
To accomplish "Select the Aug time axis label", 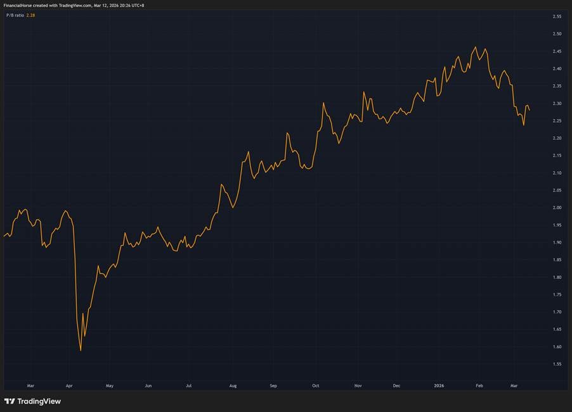I will pos(233,385).
